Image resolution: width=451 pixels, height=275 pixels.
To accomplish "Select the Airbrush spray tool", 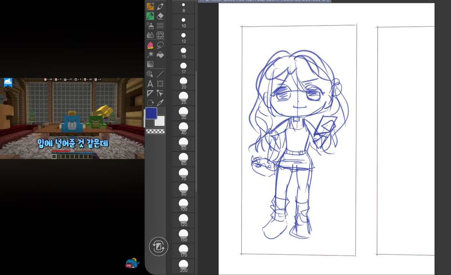I will (x=150, y=26).
